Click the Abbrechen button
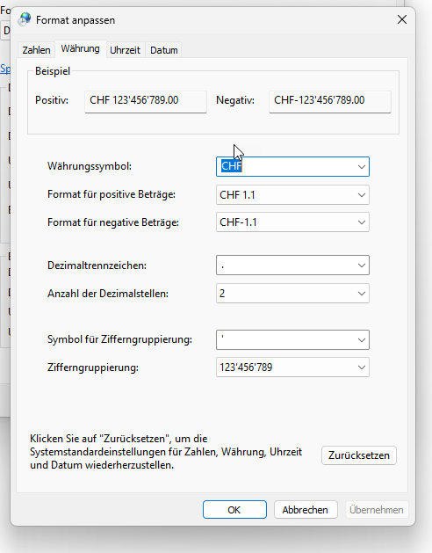The image size is (432, 553). click(x=306, y=510)
